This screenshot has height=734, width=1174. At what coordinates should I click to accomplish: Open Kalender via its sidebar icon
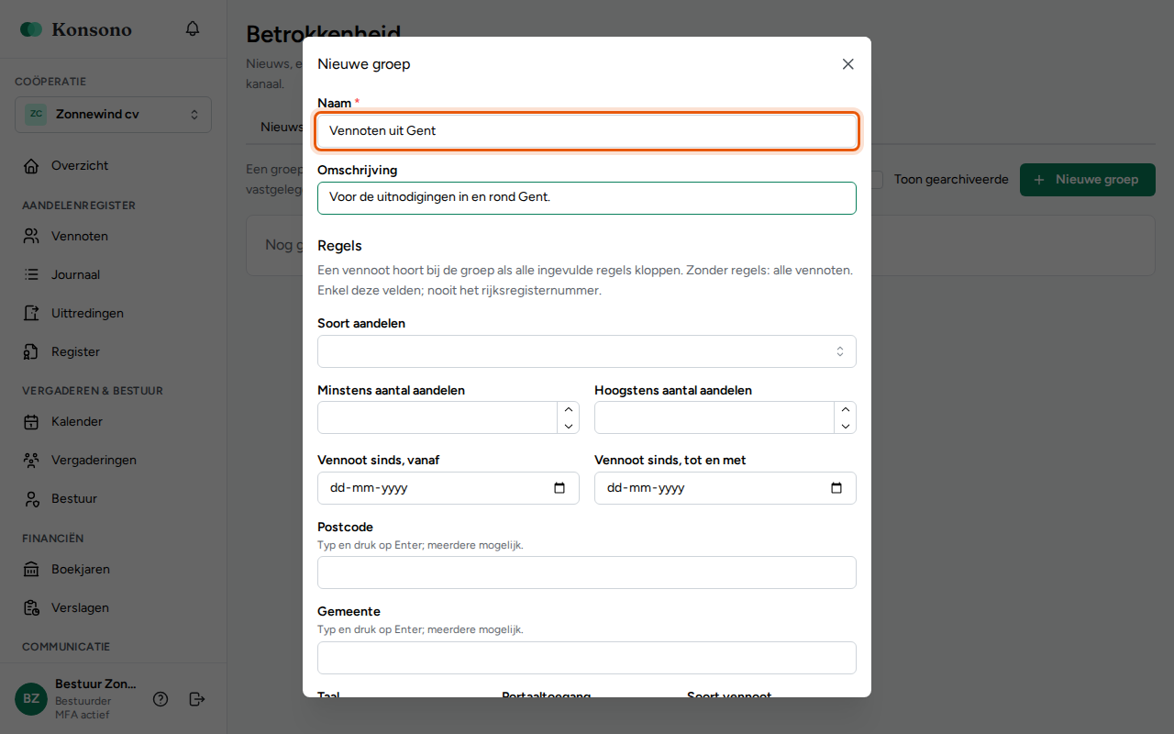coord(31,422)
